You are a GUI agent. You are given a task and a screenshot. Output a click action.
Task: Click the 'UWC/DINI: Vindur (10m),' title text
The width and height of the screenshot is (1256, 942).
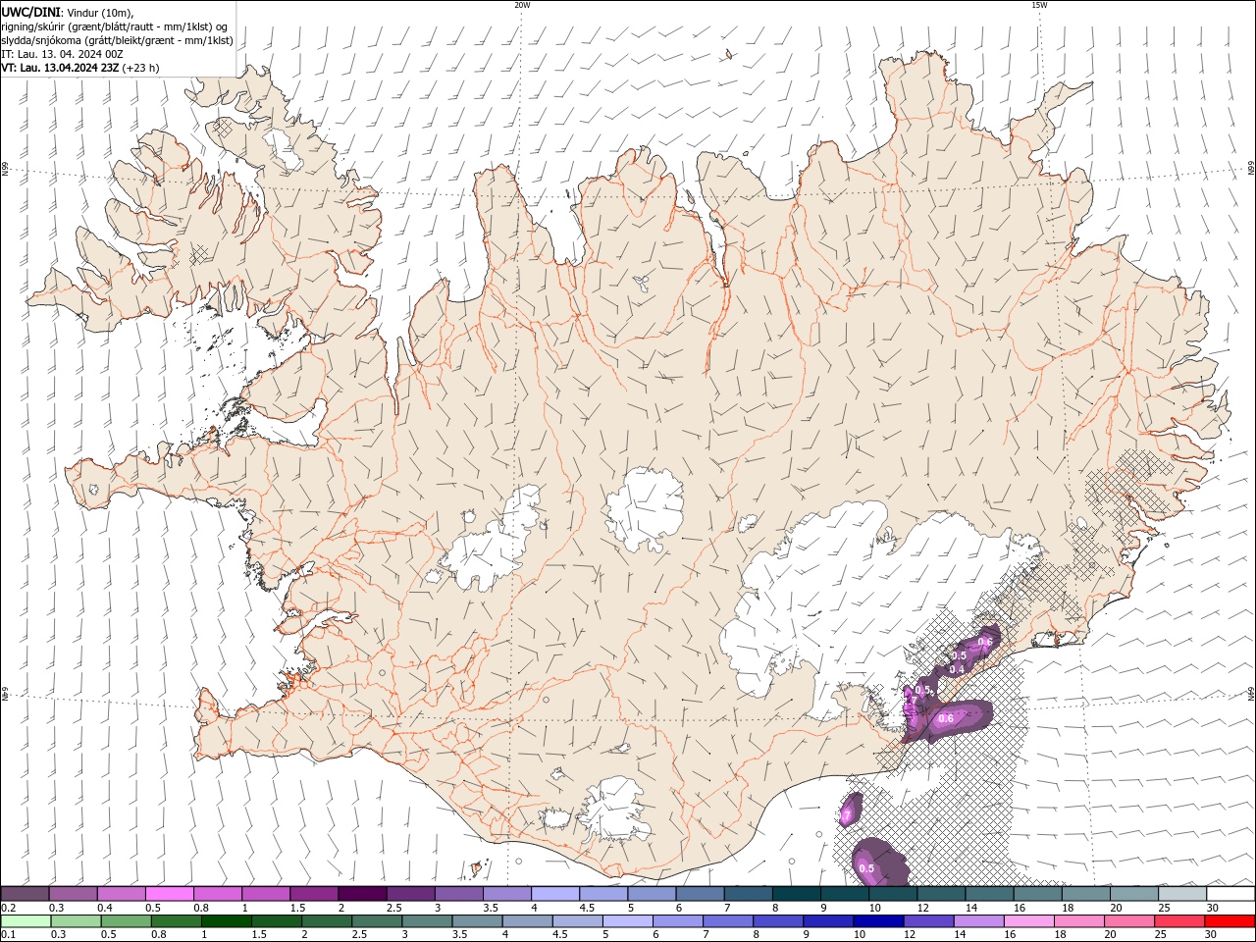click(x=69, y=12)
